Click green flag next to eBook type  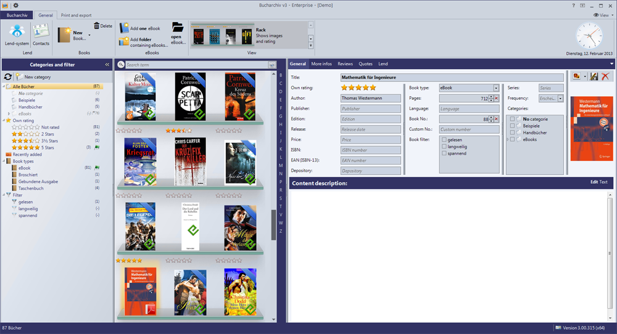click(x=97, y=168)
